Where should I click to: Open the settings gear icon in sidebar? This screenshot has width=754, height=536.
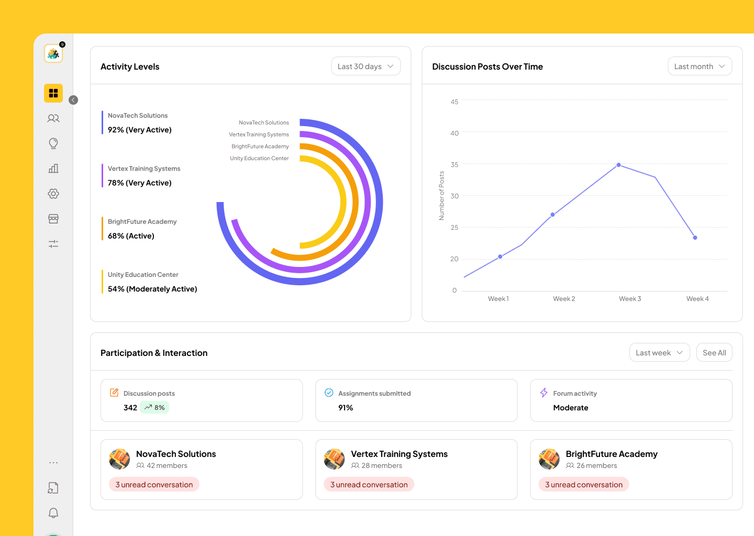[53, 194]
